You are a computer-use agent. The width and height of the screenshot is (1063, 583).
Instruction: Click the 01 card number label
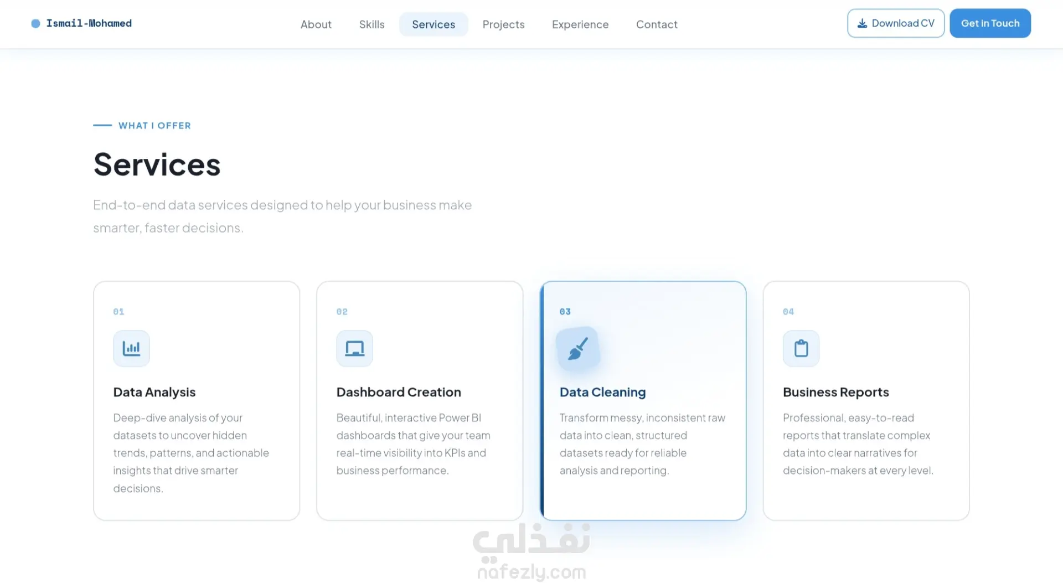point(118,312)
